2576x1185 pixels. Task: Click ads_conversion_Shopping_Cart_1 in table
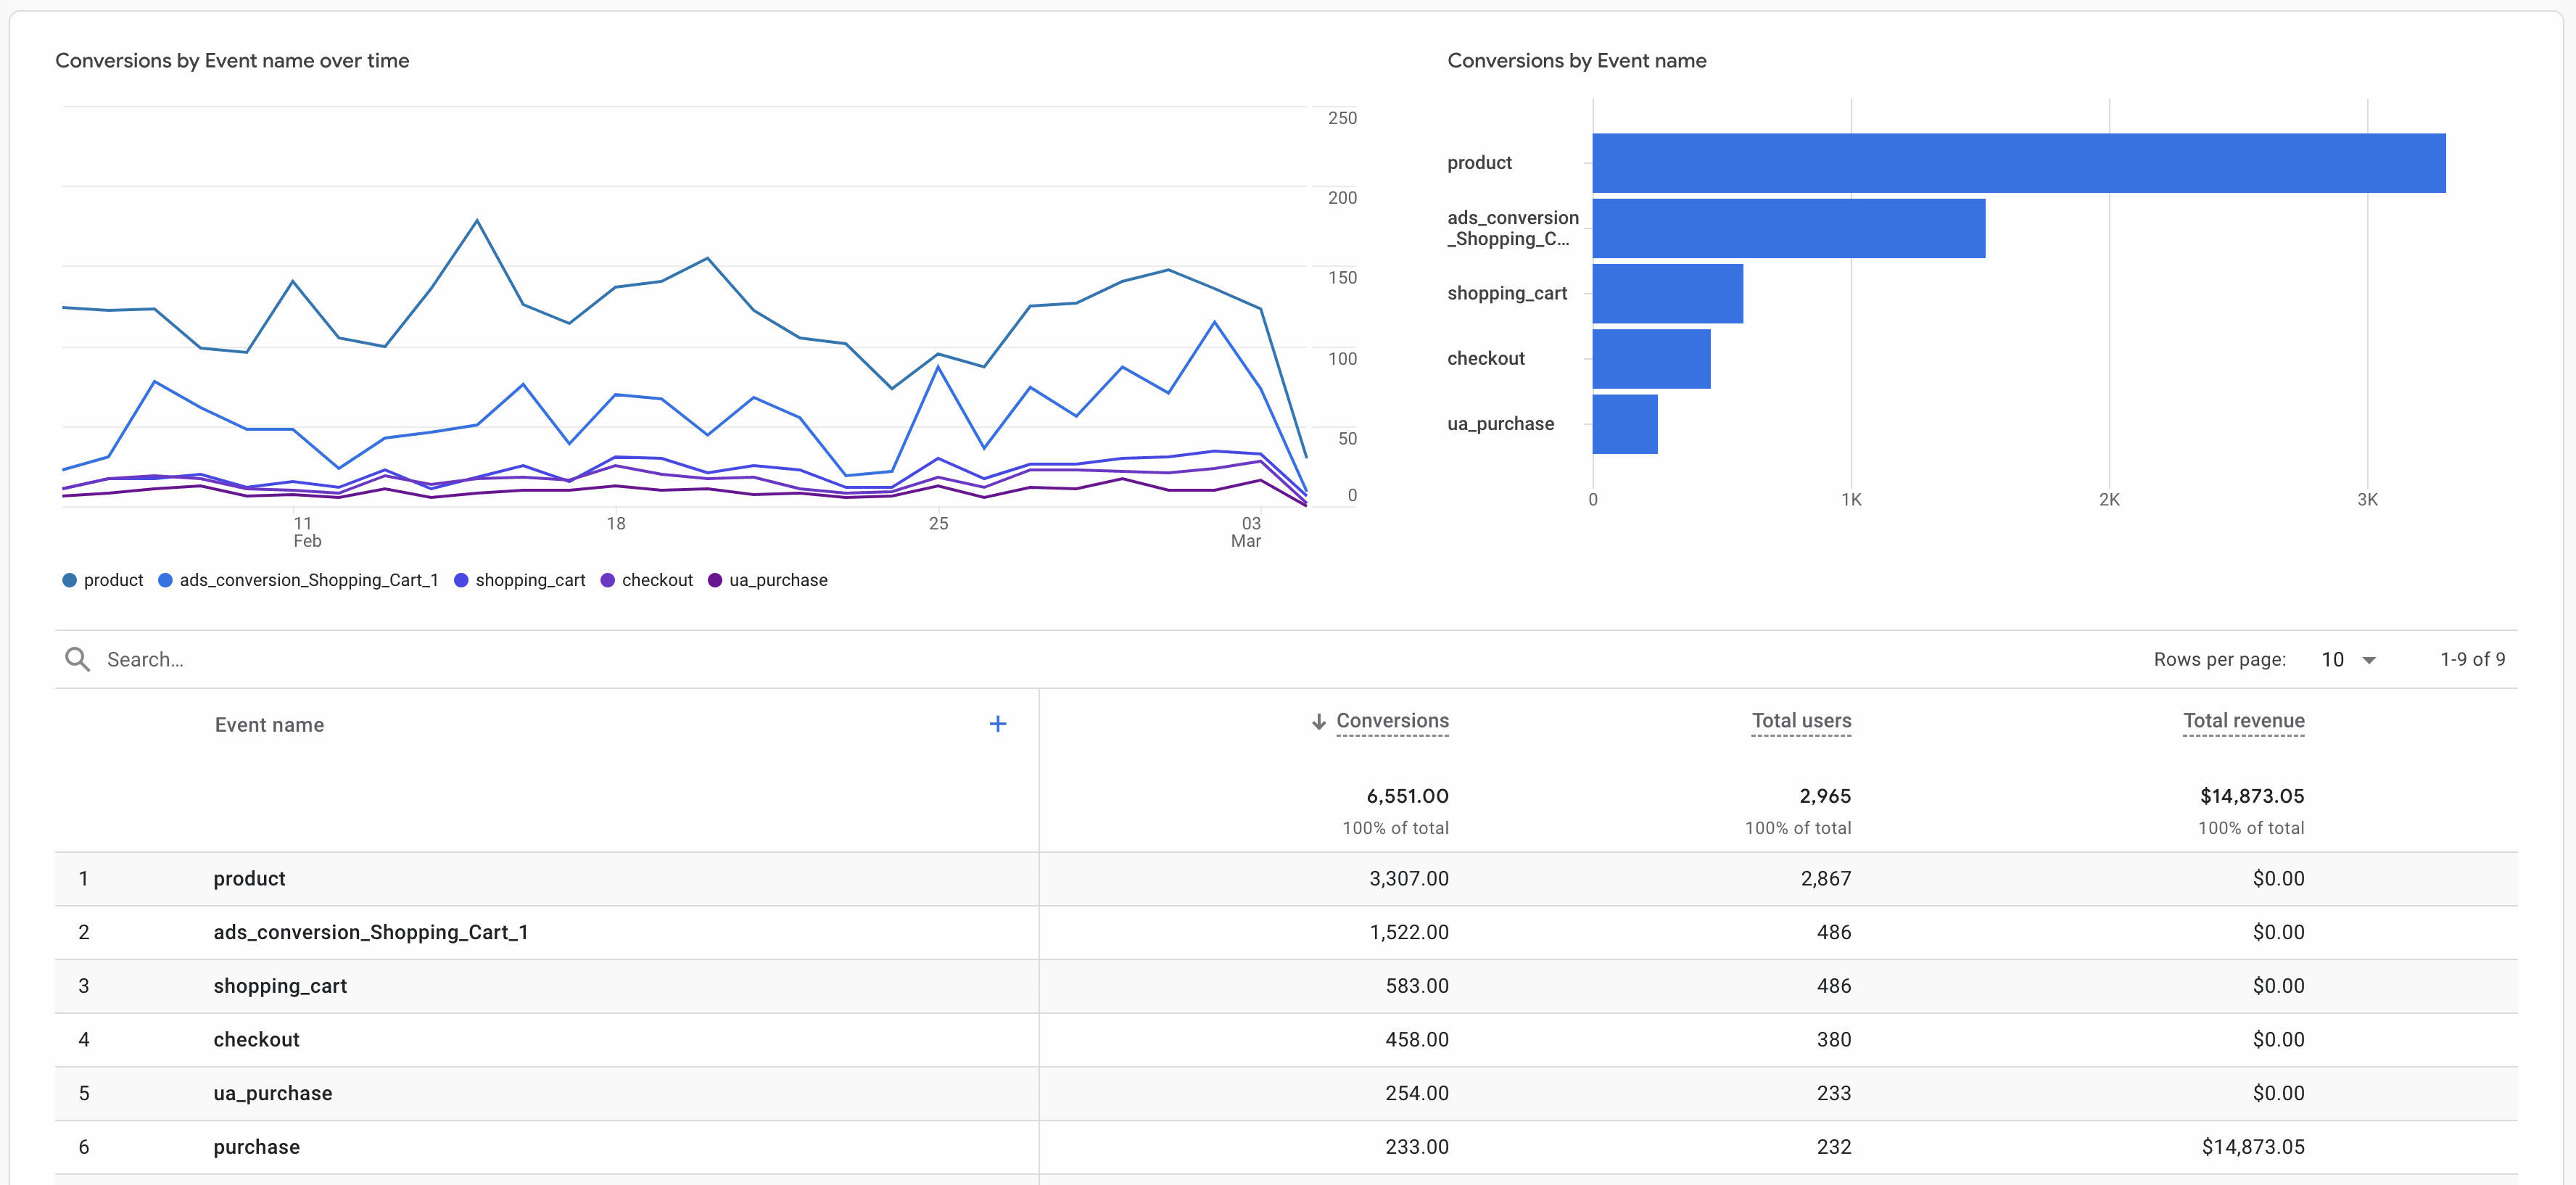click(371, 933)
